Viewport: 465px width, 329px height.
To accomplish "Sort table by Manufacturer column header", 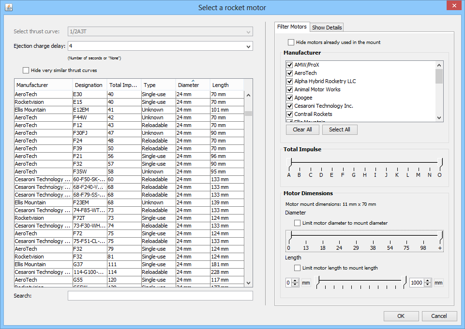I will click(43, 85).
